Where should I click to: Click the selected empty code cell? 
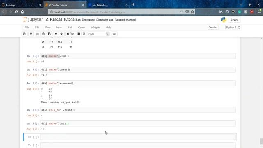click(x=138, y=137)
